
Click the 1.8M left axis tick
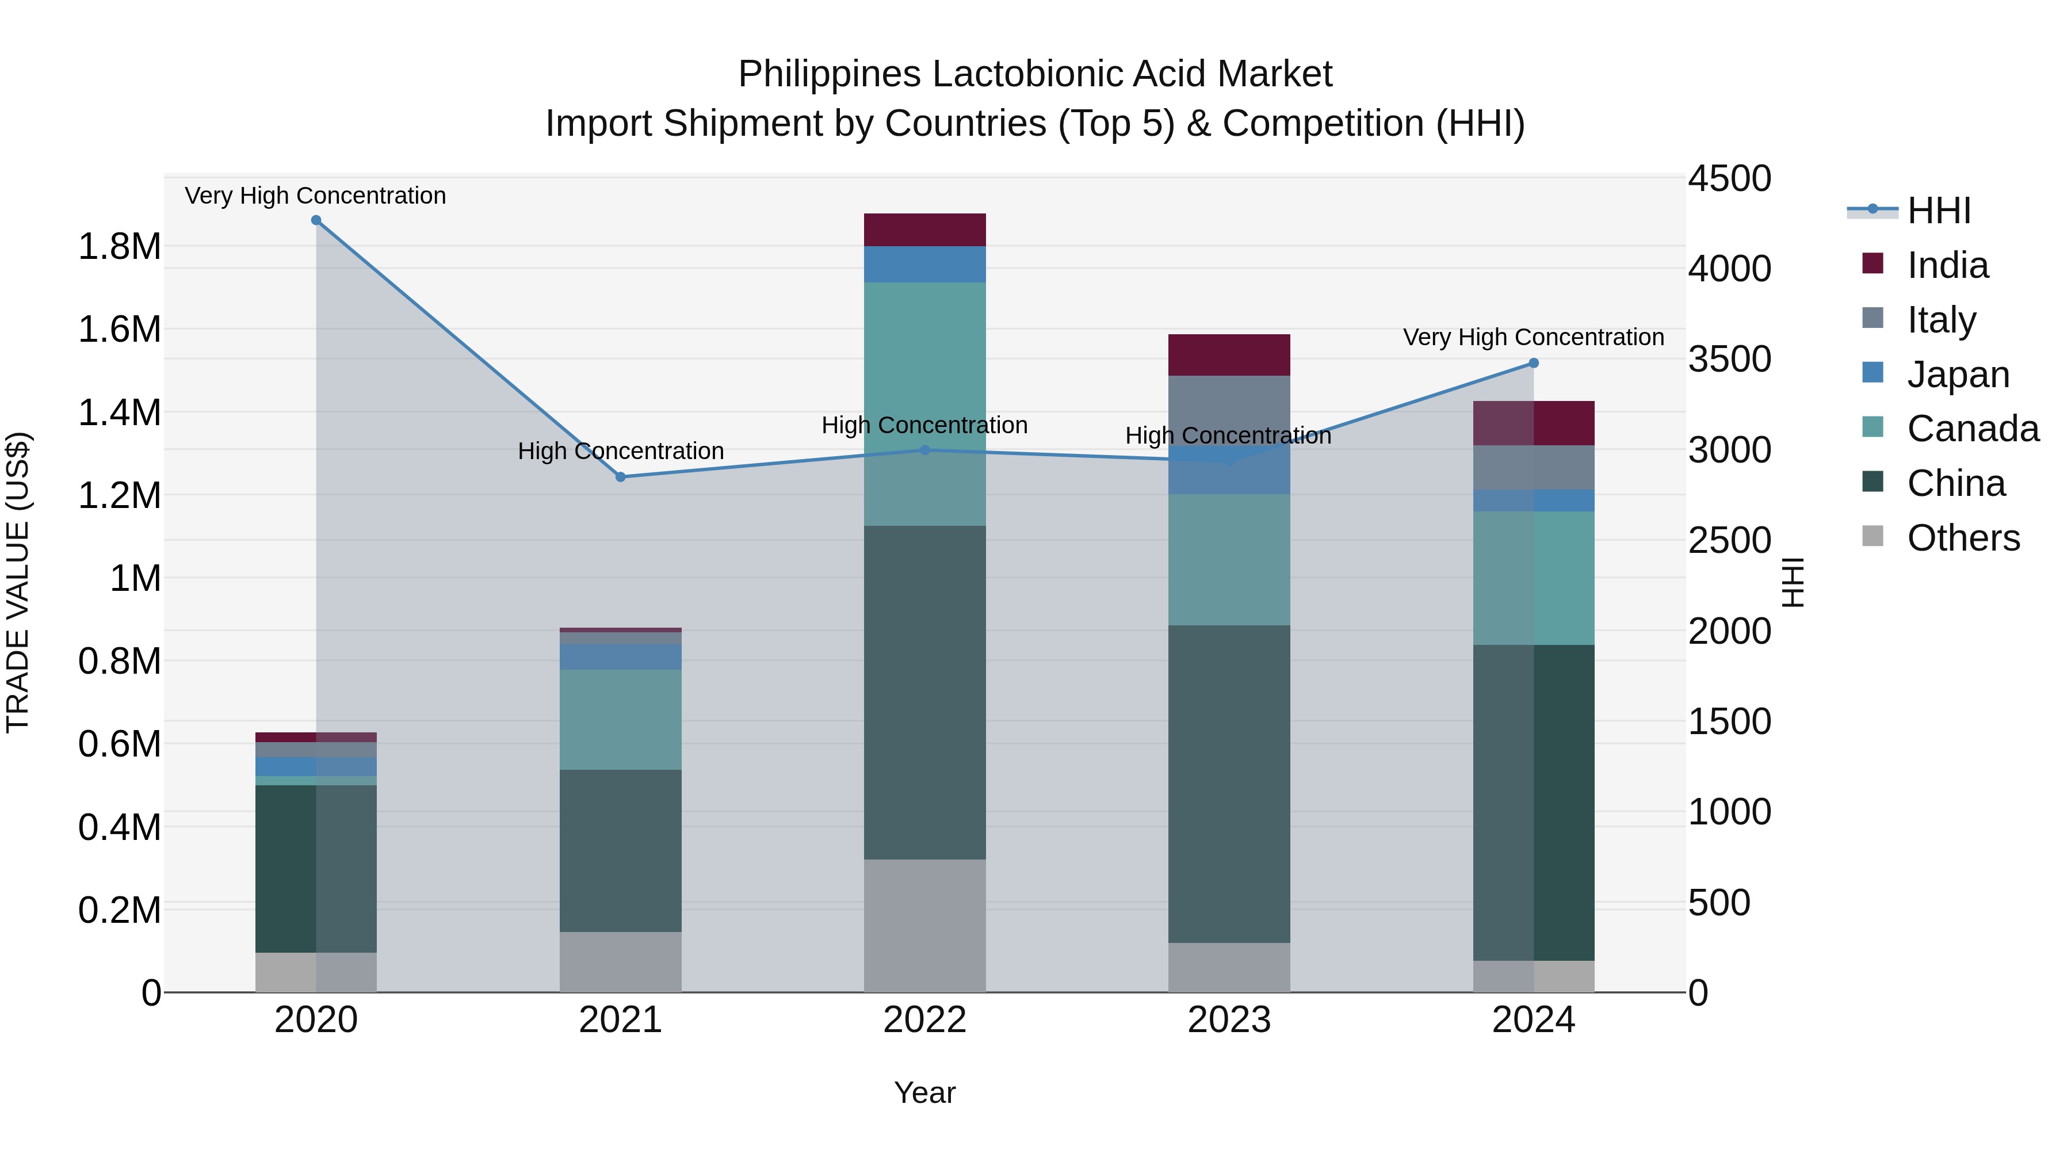pos(120,246)
